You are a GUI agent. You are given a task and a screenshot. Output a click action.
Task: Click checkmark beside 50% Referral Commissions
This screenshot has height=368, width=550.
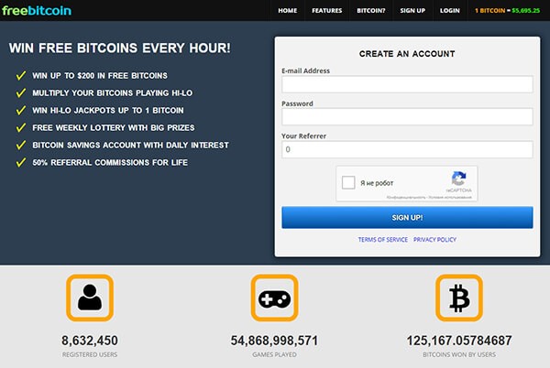[x=21, y=162]
